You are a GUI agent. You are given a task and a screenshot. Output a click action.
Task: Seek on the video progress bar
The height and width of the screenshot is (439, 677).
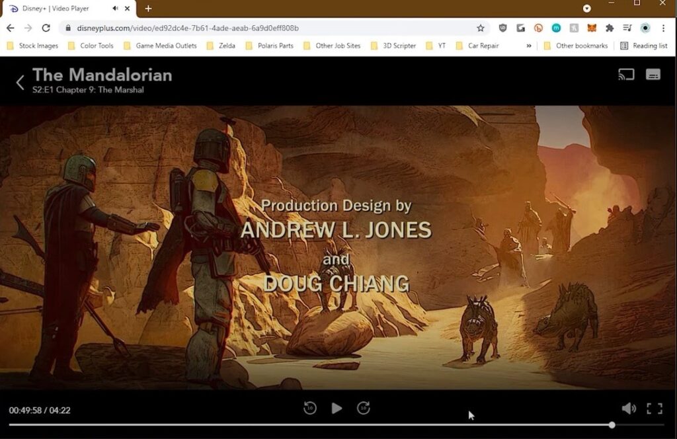pos(336,425)
